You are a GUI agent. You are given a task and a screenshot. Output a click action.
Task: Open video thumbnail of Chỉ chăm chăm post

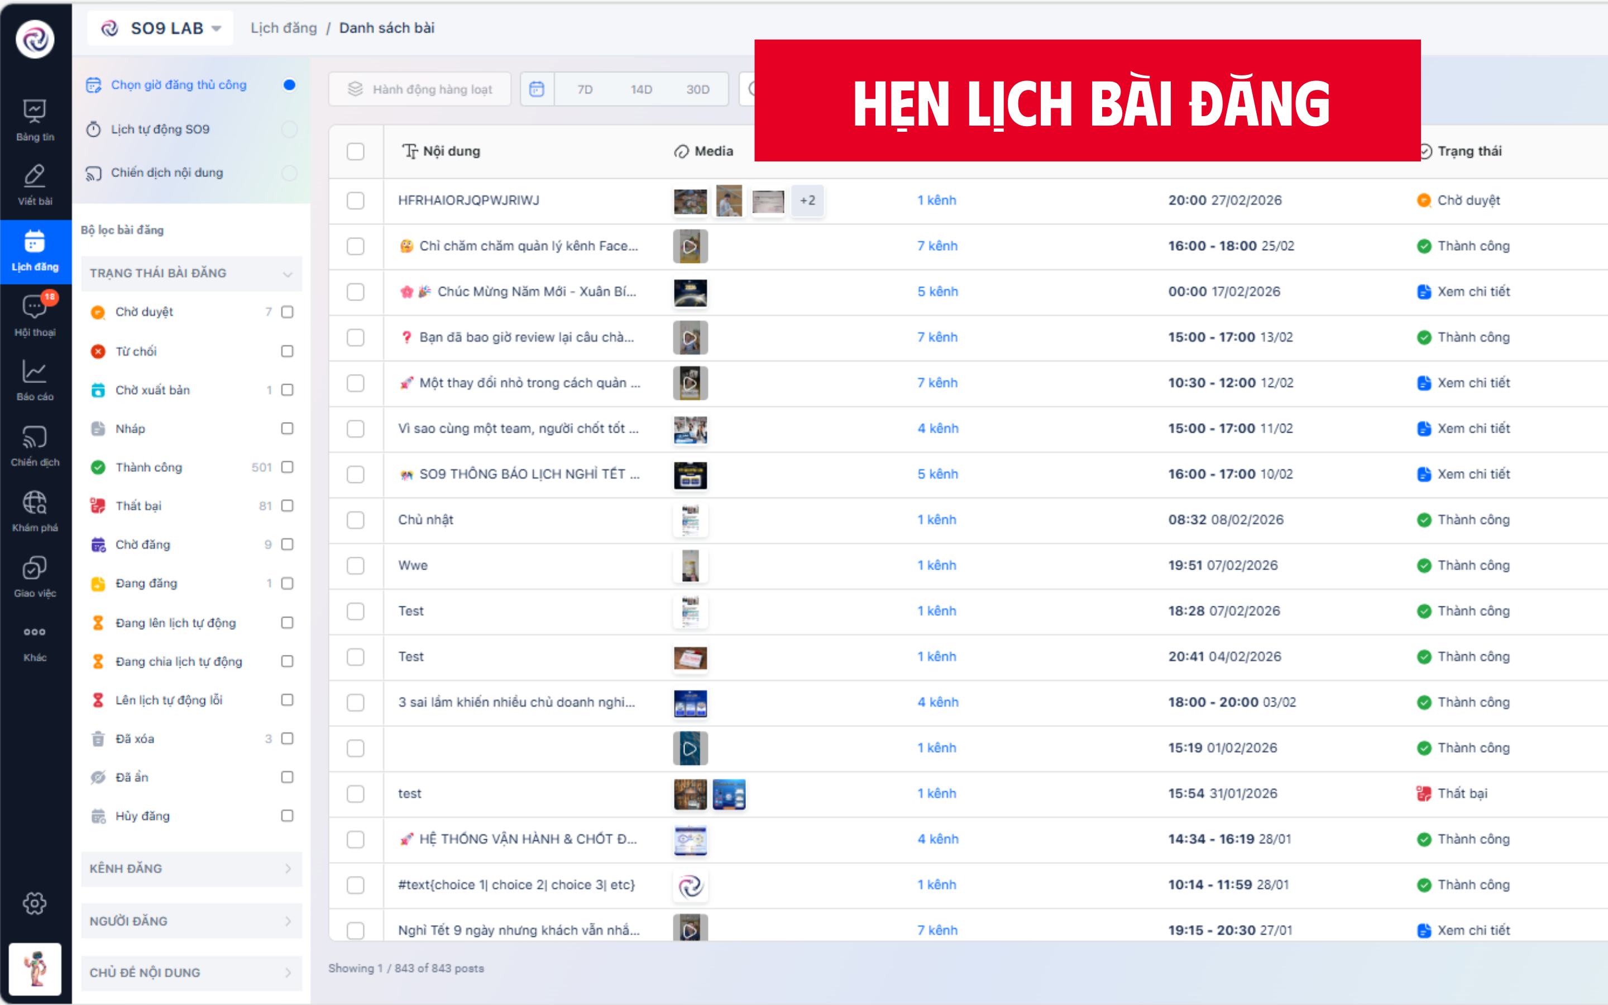pos(690,246)
